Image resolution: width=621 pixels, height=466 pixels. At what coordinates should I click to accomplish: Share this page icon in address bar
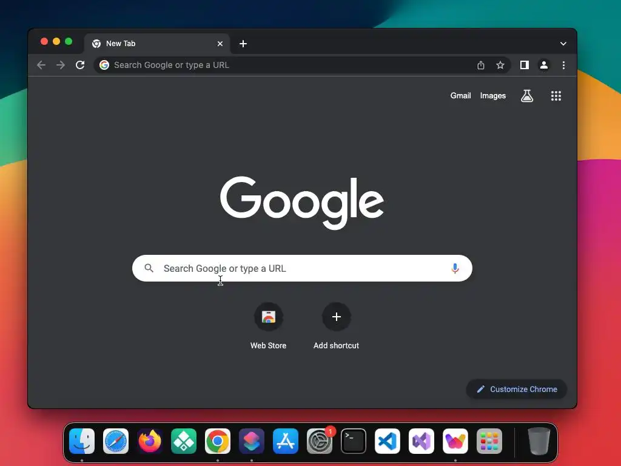[481, 65]
